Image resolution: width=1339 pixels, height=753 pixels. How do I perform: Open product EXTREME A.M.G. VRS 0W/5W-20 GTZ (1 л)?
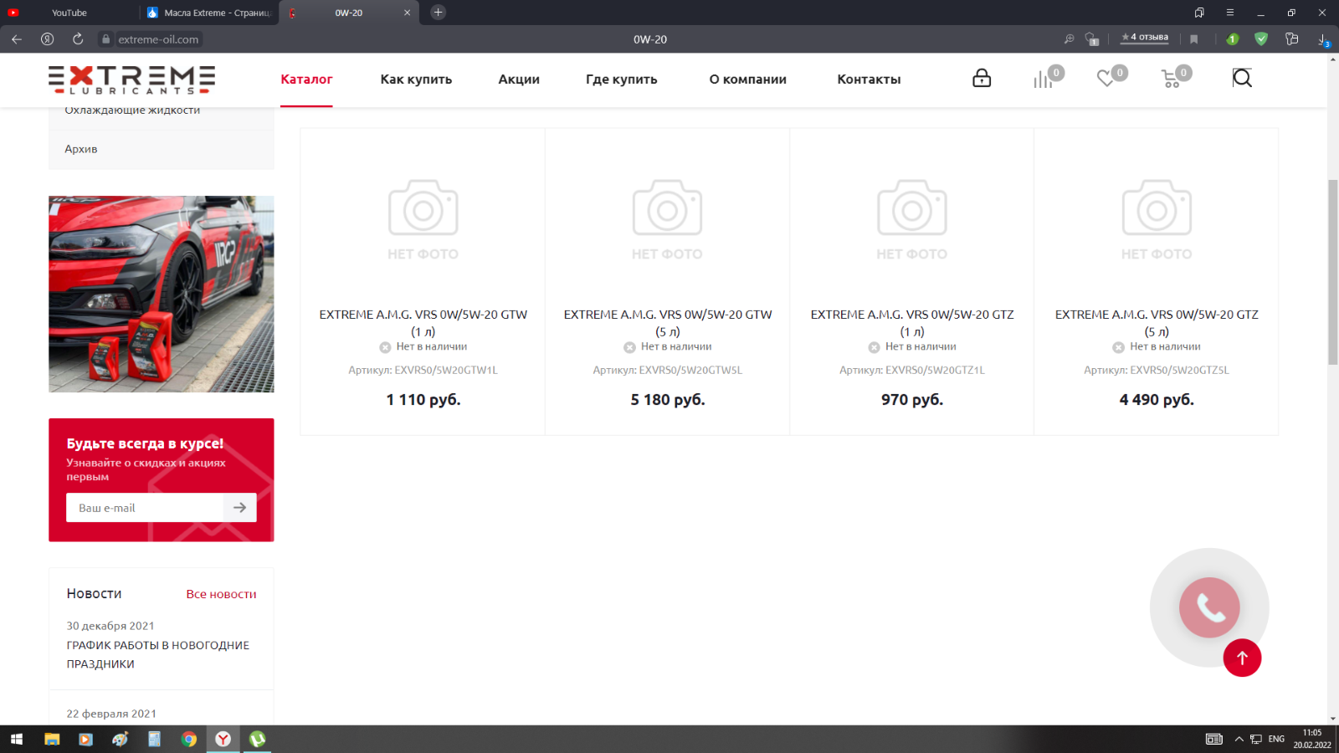click(912, 322)
